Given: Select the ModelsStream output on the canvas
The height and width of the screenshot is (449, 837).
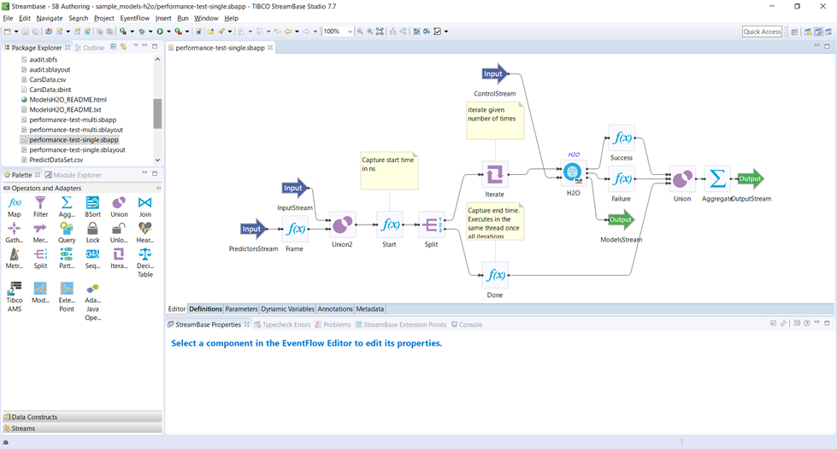Looking at the screenshot, I should pyautogui.click(x=621, y=219).
